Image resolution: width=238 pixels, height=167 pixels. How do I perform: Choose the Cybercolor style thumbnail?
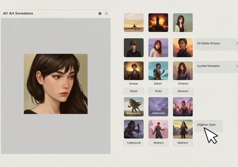pyautogui.click(x=158, y=107)
